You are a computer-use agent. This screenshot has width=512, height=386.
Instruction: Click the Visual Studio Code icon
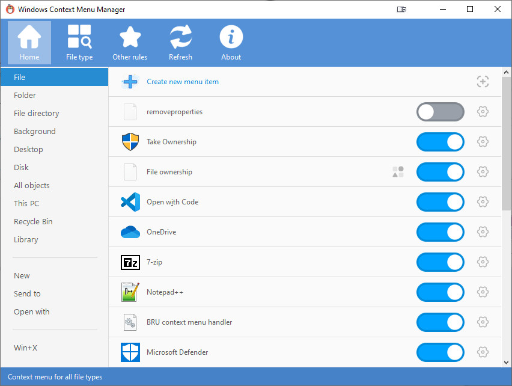[x=130, y=202]
